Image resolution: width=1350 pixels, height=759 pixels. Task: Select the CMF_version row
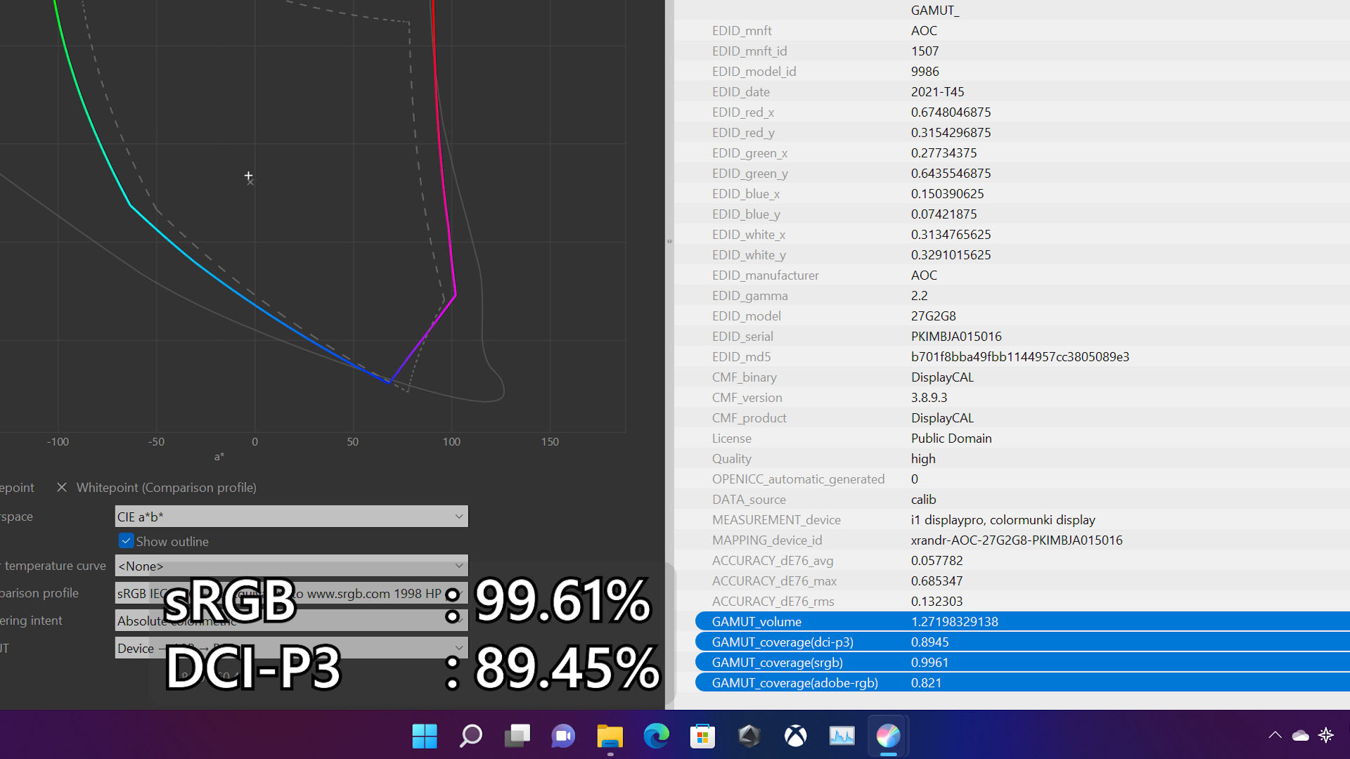[1012, 397]
